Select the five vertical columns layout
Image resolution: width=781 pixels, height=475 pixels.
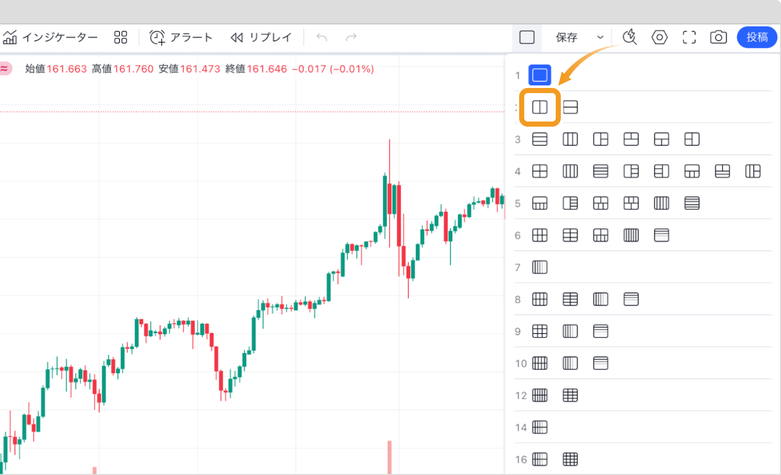click(662, 203)
